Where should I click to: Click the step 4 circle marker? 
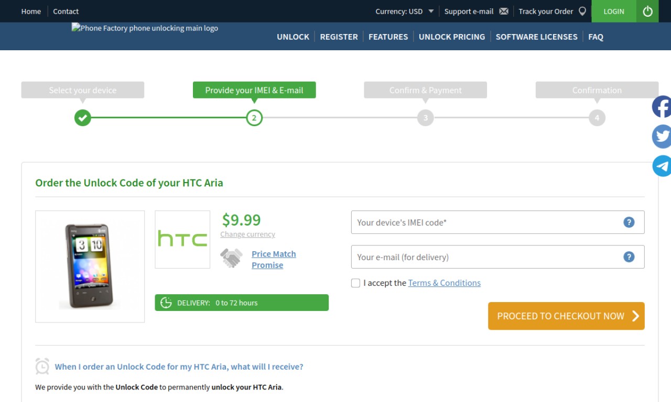tap(597, 118)
